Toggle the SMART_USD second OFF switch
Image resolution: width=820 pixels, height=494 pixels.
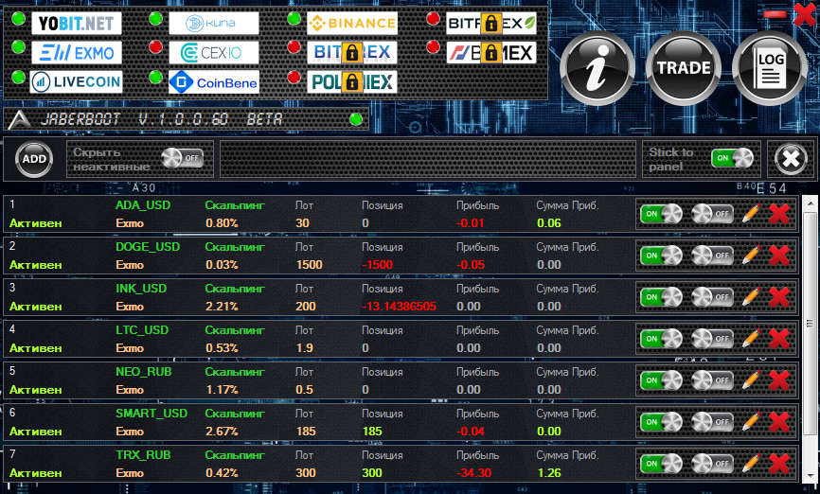click(712, 422)
